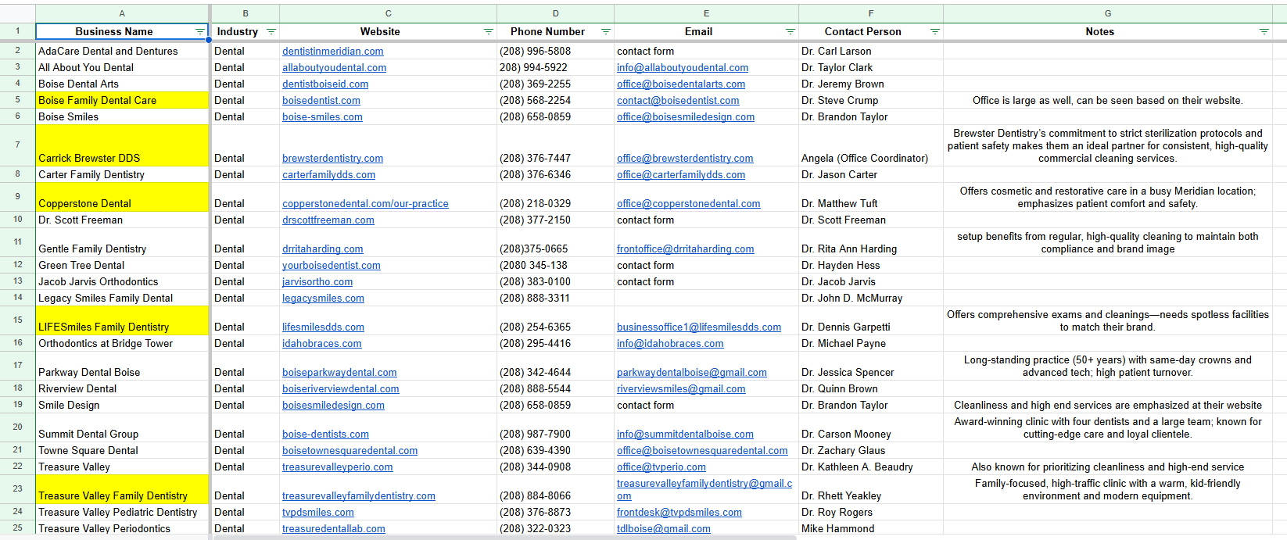The height and width of the screenshot is (540, 1287).
Task: Select row 15 by its row number
Action: 17,320
